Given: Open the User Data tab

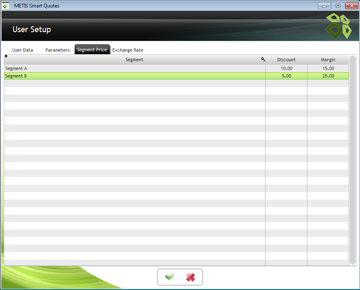Looking at the screenshot, I should click(23, 50).
